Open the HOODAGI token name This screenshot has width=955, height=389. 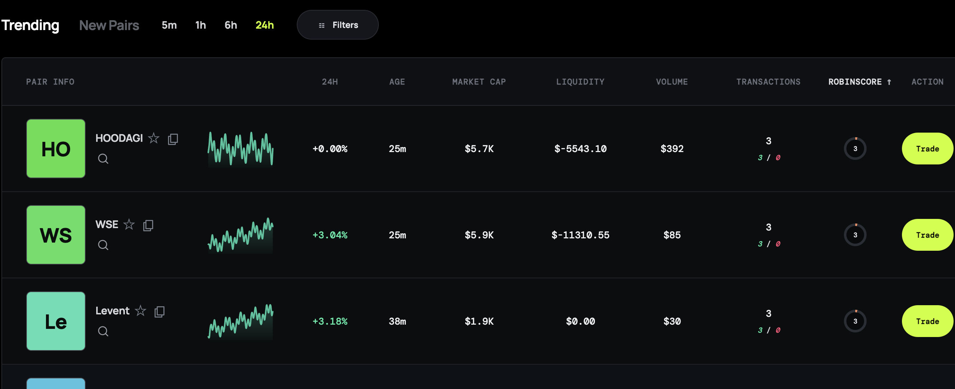pos(119,138)
